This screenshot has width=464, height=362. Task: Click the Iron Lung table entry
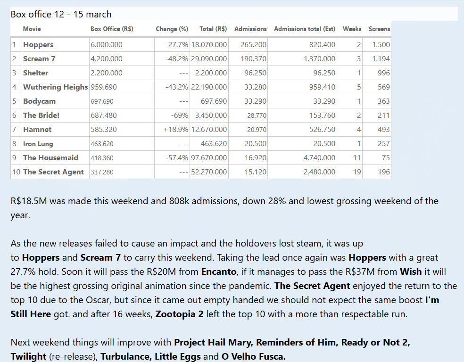pos(38,144)
